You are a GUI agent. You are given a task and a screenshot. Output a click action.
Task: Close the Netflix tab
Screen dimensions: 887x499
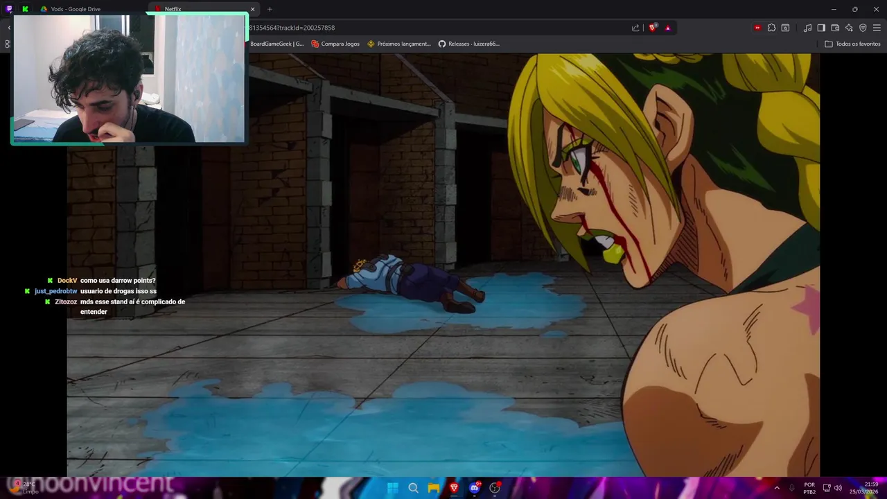252,9
